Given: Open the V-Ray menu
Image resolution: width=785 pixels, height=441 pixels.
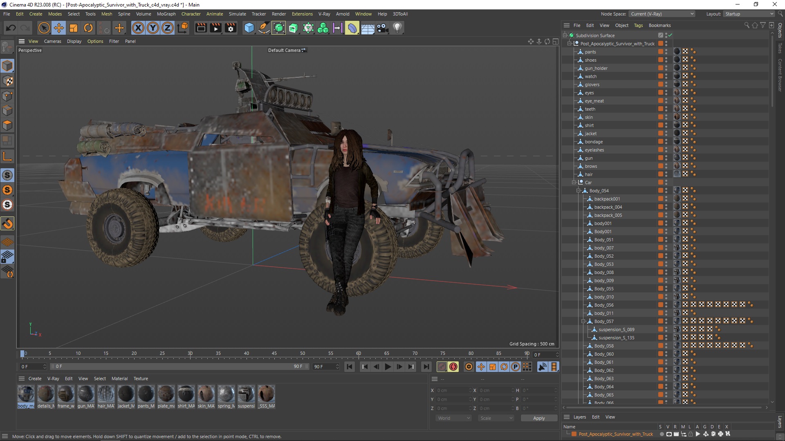Looking at the screenshot, I should pos(324,14).
